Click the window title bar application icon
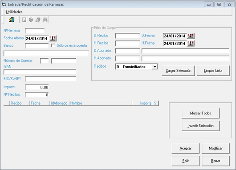This screenshot has height=170, width=236. coord(4,4)
